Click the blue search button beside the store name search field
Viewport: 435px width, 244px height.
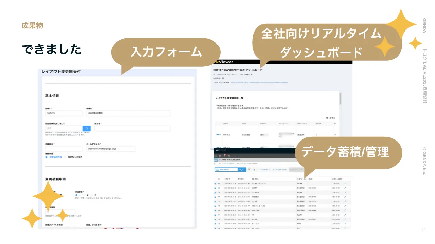[87, 129]
